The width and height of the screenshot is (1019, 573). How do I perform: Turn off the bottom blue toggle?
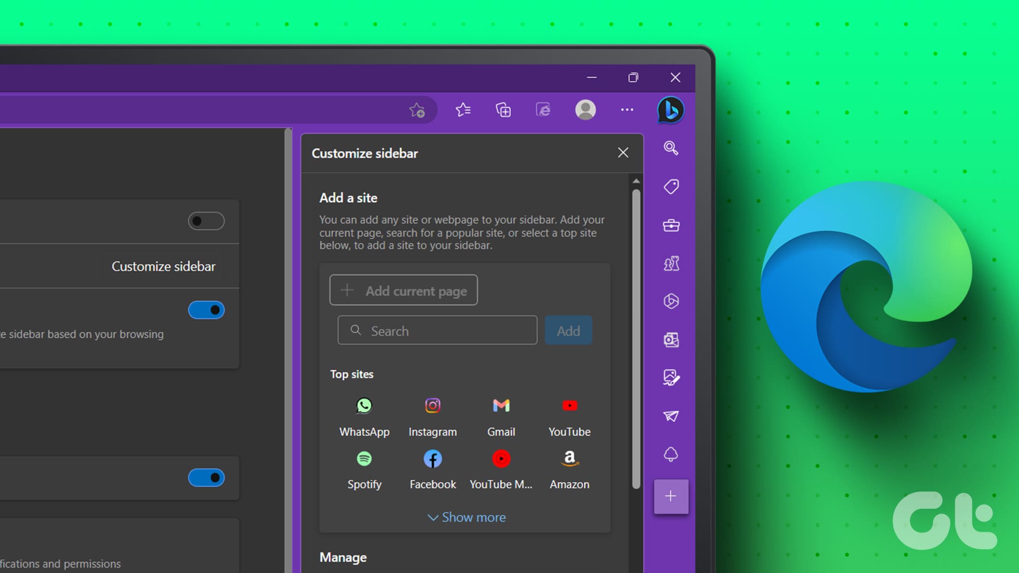pos(206,477)
